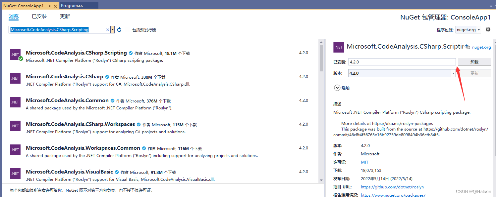Open the MIT license link

(x=364, y=162)
